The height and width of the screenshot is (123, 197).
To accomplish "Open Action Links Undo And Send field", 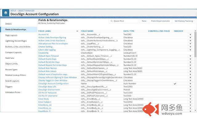I will click(x=52, y=41).
